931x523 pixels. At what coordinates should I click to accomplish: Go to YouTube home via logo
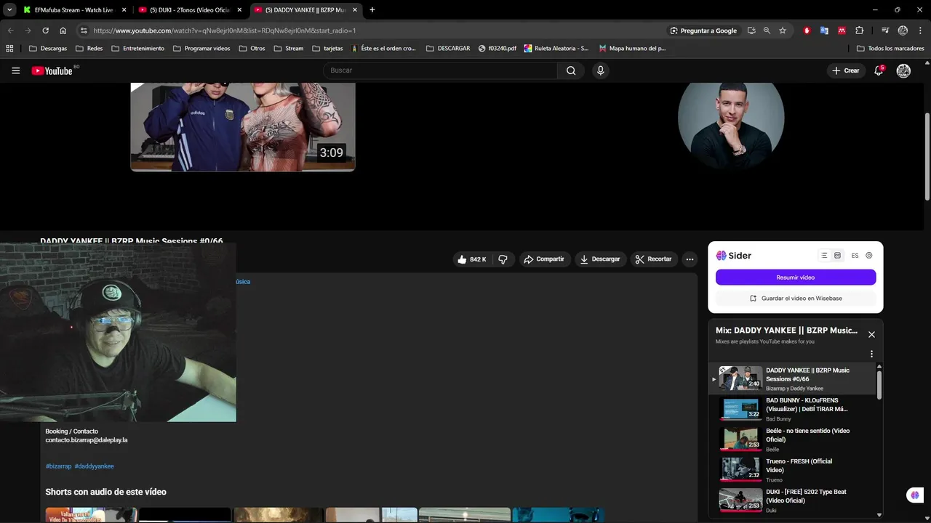52,70
